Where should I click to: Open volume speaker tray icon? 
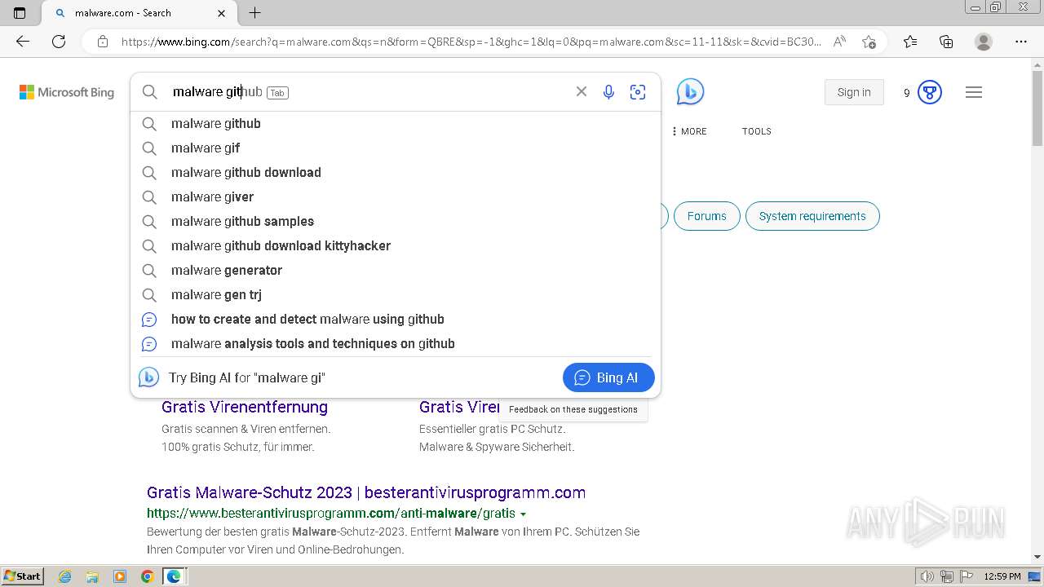(x=927, y=576)
